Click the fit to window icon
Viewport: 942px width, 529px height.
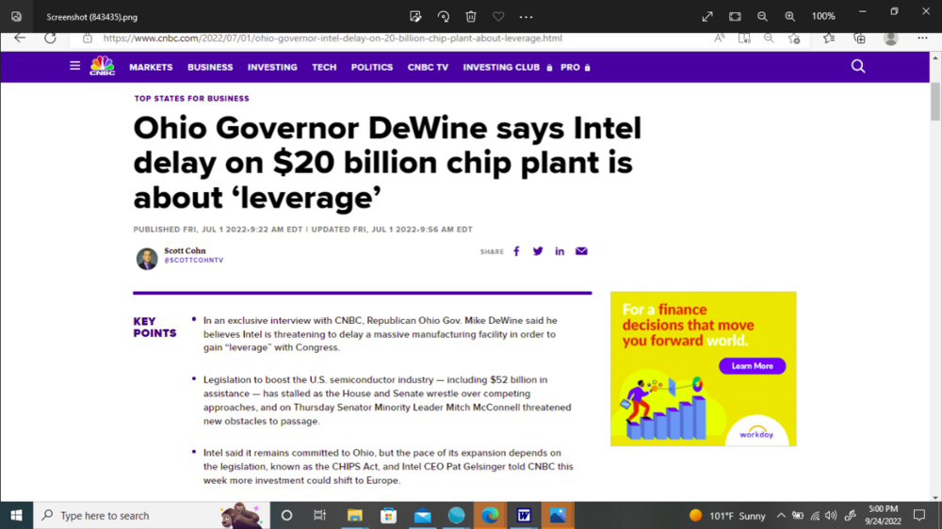click(735, 17)
